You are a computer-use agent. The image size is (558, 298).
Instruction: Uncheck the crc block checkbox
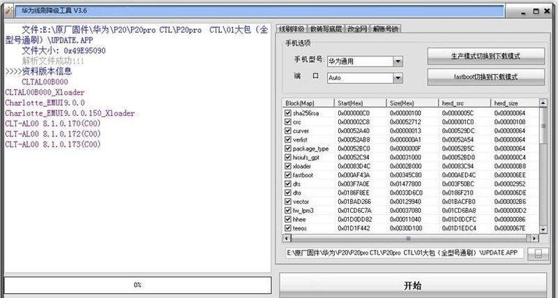pyautogui.click(x=288, y=121)
